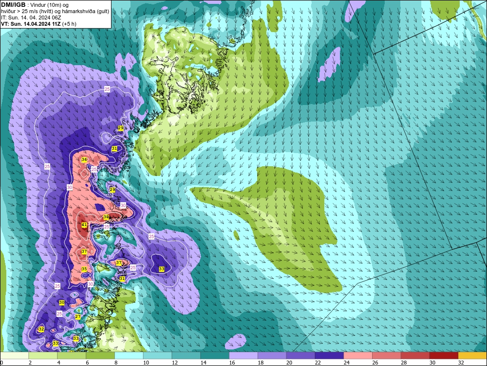Pick the 0–2 m/s palest legend swatch
The width and height of the screenshot is (487, 366).
pyautogui.click(x=15, y=355)
